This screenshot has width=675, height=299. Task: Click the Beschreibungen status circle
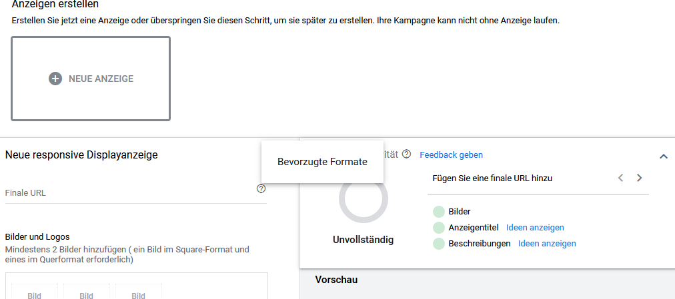coord(439,244)
